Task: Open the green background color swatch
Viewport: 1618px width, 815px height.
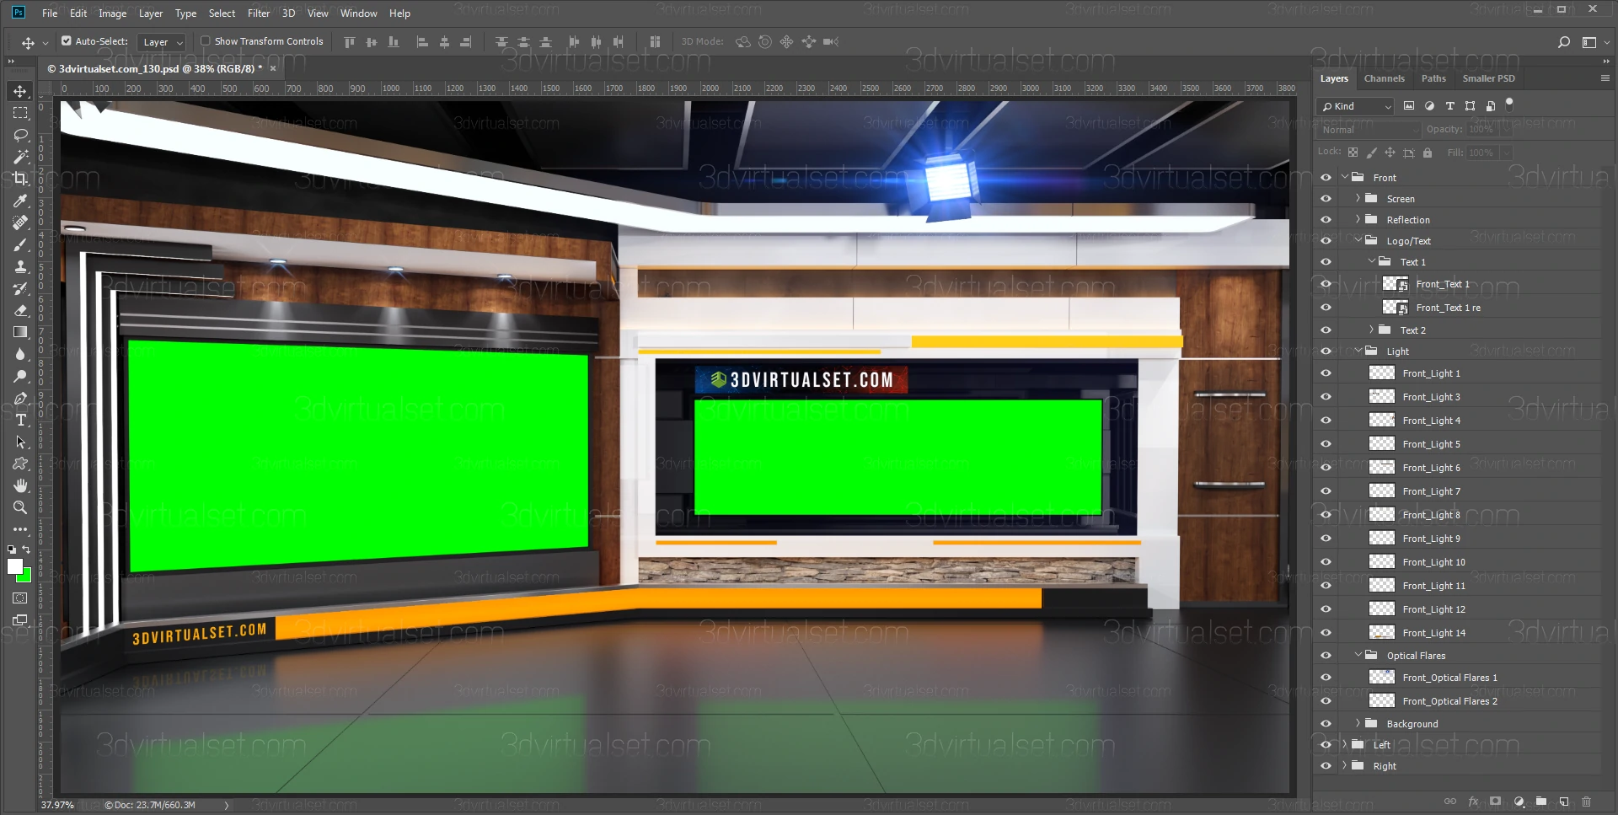Action: [26, 576]
